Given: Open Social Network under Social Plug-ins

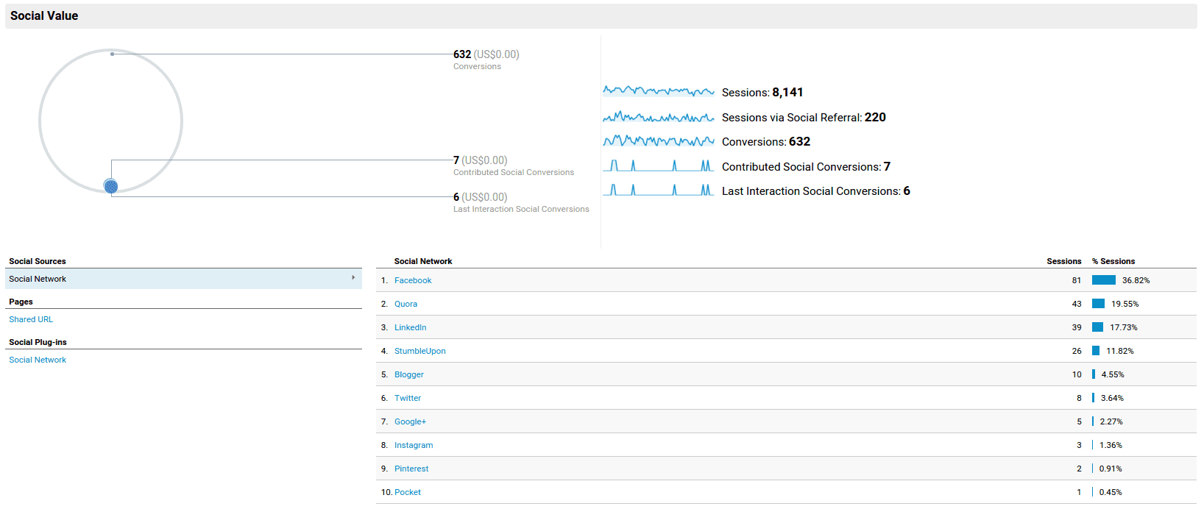Looking at the screenshot, I should (38, 360).
